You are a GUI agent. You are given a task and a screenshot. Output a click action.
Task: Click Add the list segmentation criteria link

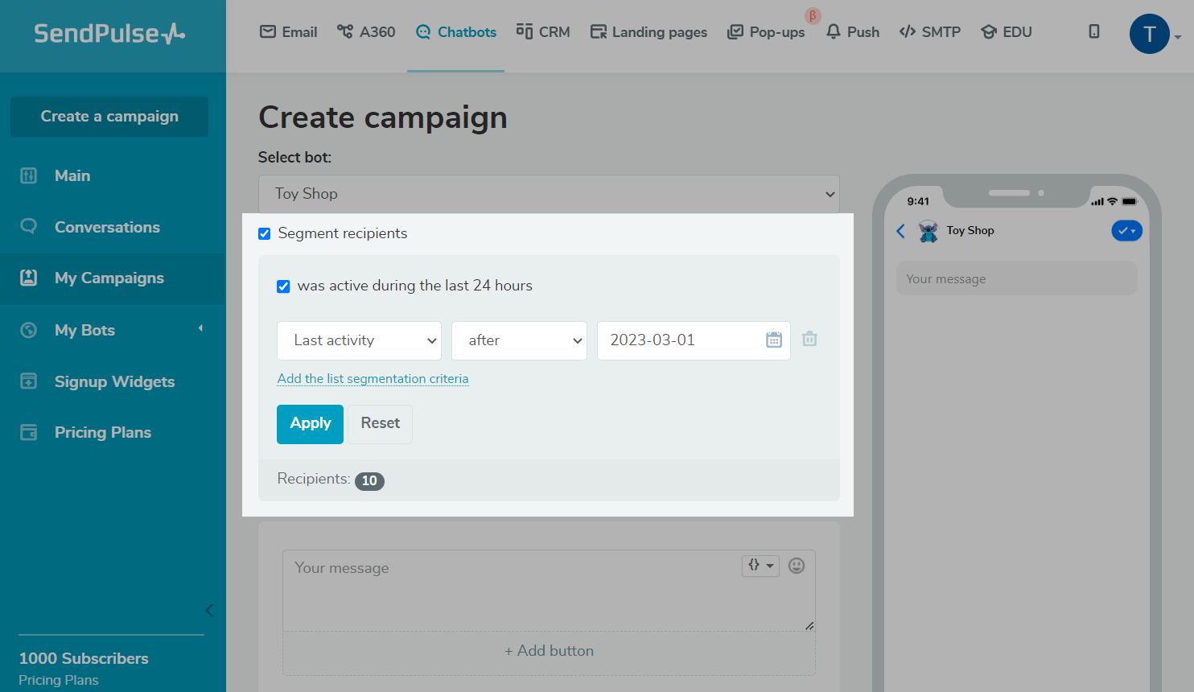point(373,379)
